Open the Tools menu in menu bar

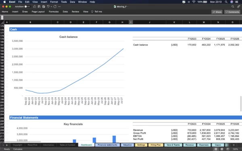[x=64, y=2]
